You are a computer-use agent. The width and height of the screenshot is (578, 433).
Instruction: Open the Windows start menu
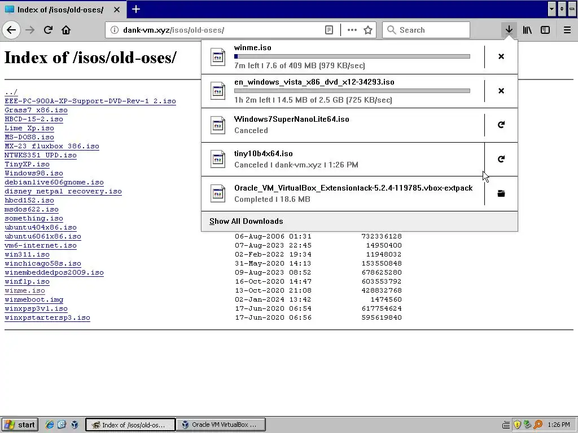point(20,425)
